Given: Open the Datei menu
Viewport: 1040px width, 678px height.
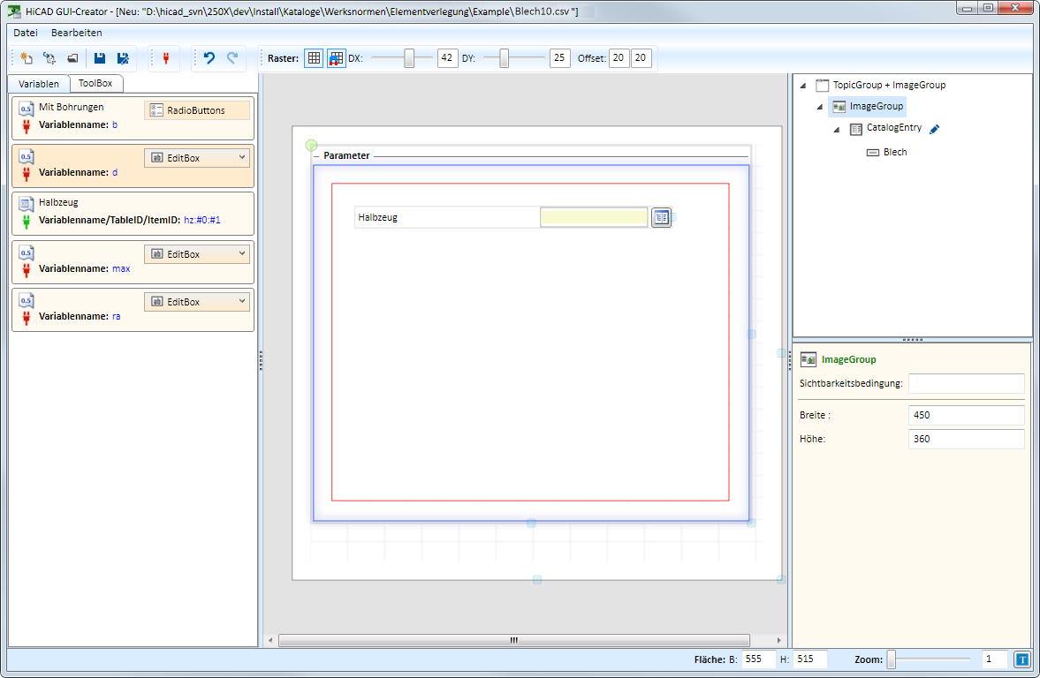Looking at the screenshot, I should (x=26, y=33).
